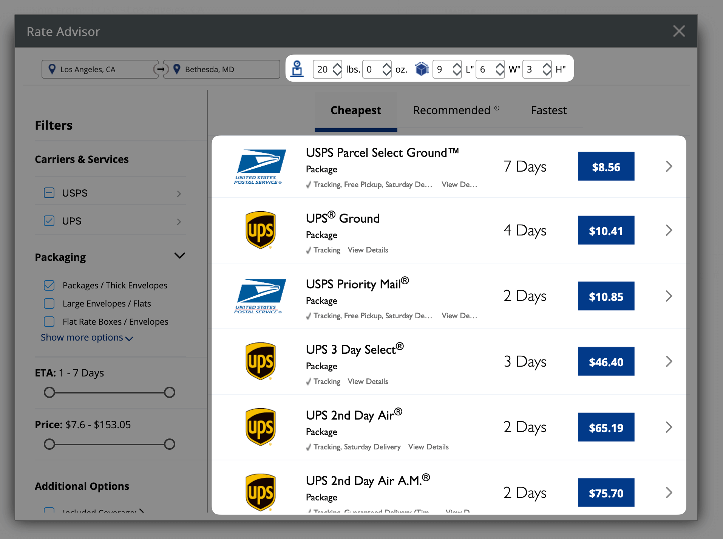Click the Carriers & Services heading
Viewport: 723px width, 539px height.
tap(82, 159)
